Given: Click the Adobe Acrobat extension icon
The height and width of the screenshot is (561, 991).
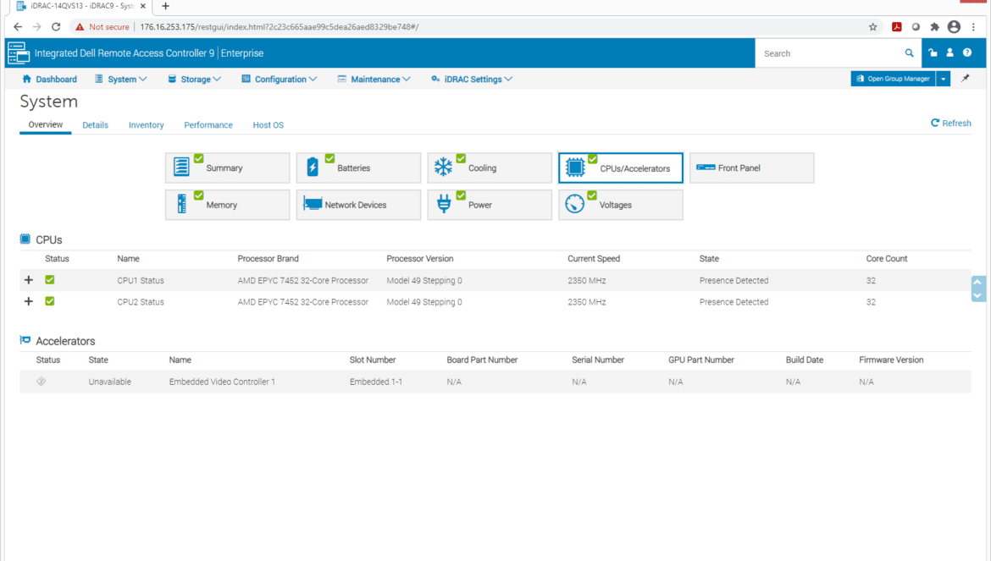Looking at the screenshot, I should tap(896, 26).
